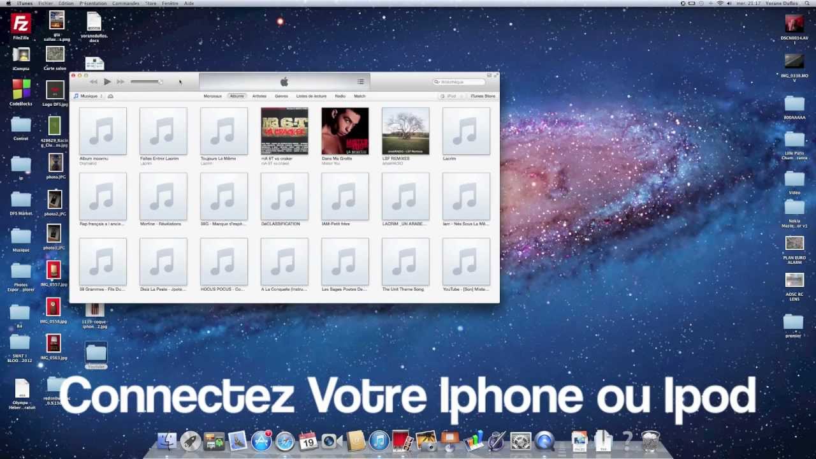This screenshot has height=459, width=816.
Task: Select the Faites Entrer Lacrim album
Action: (163, 131)
